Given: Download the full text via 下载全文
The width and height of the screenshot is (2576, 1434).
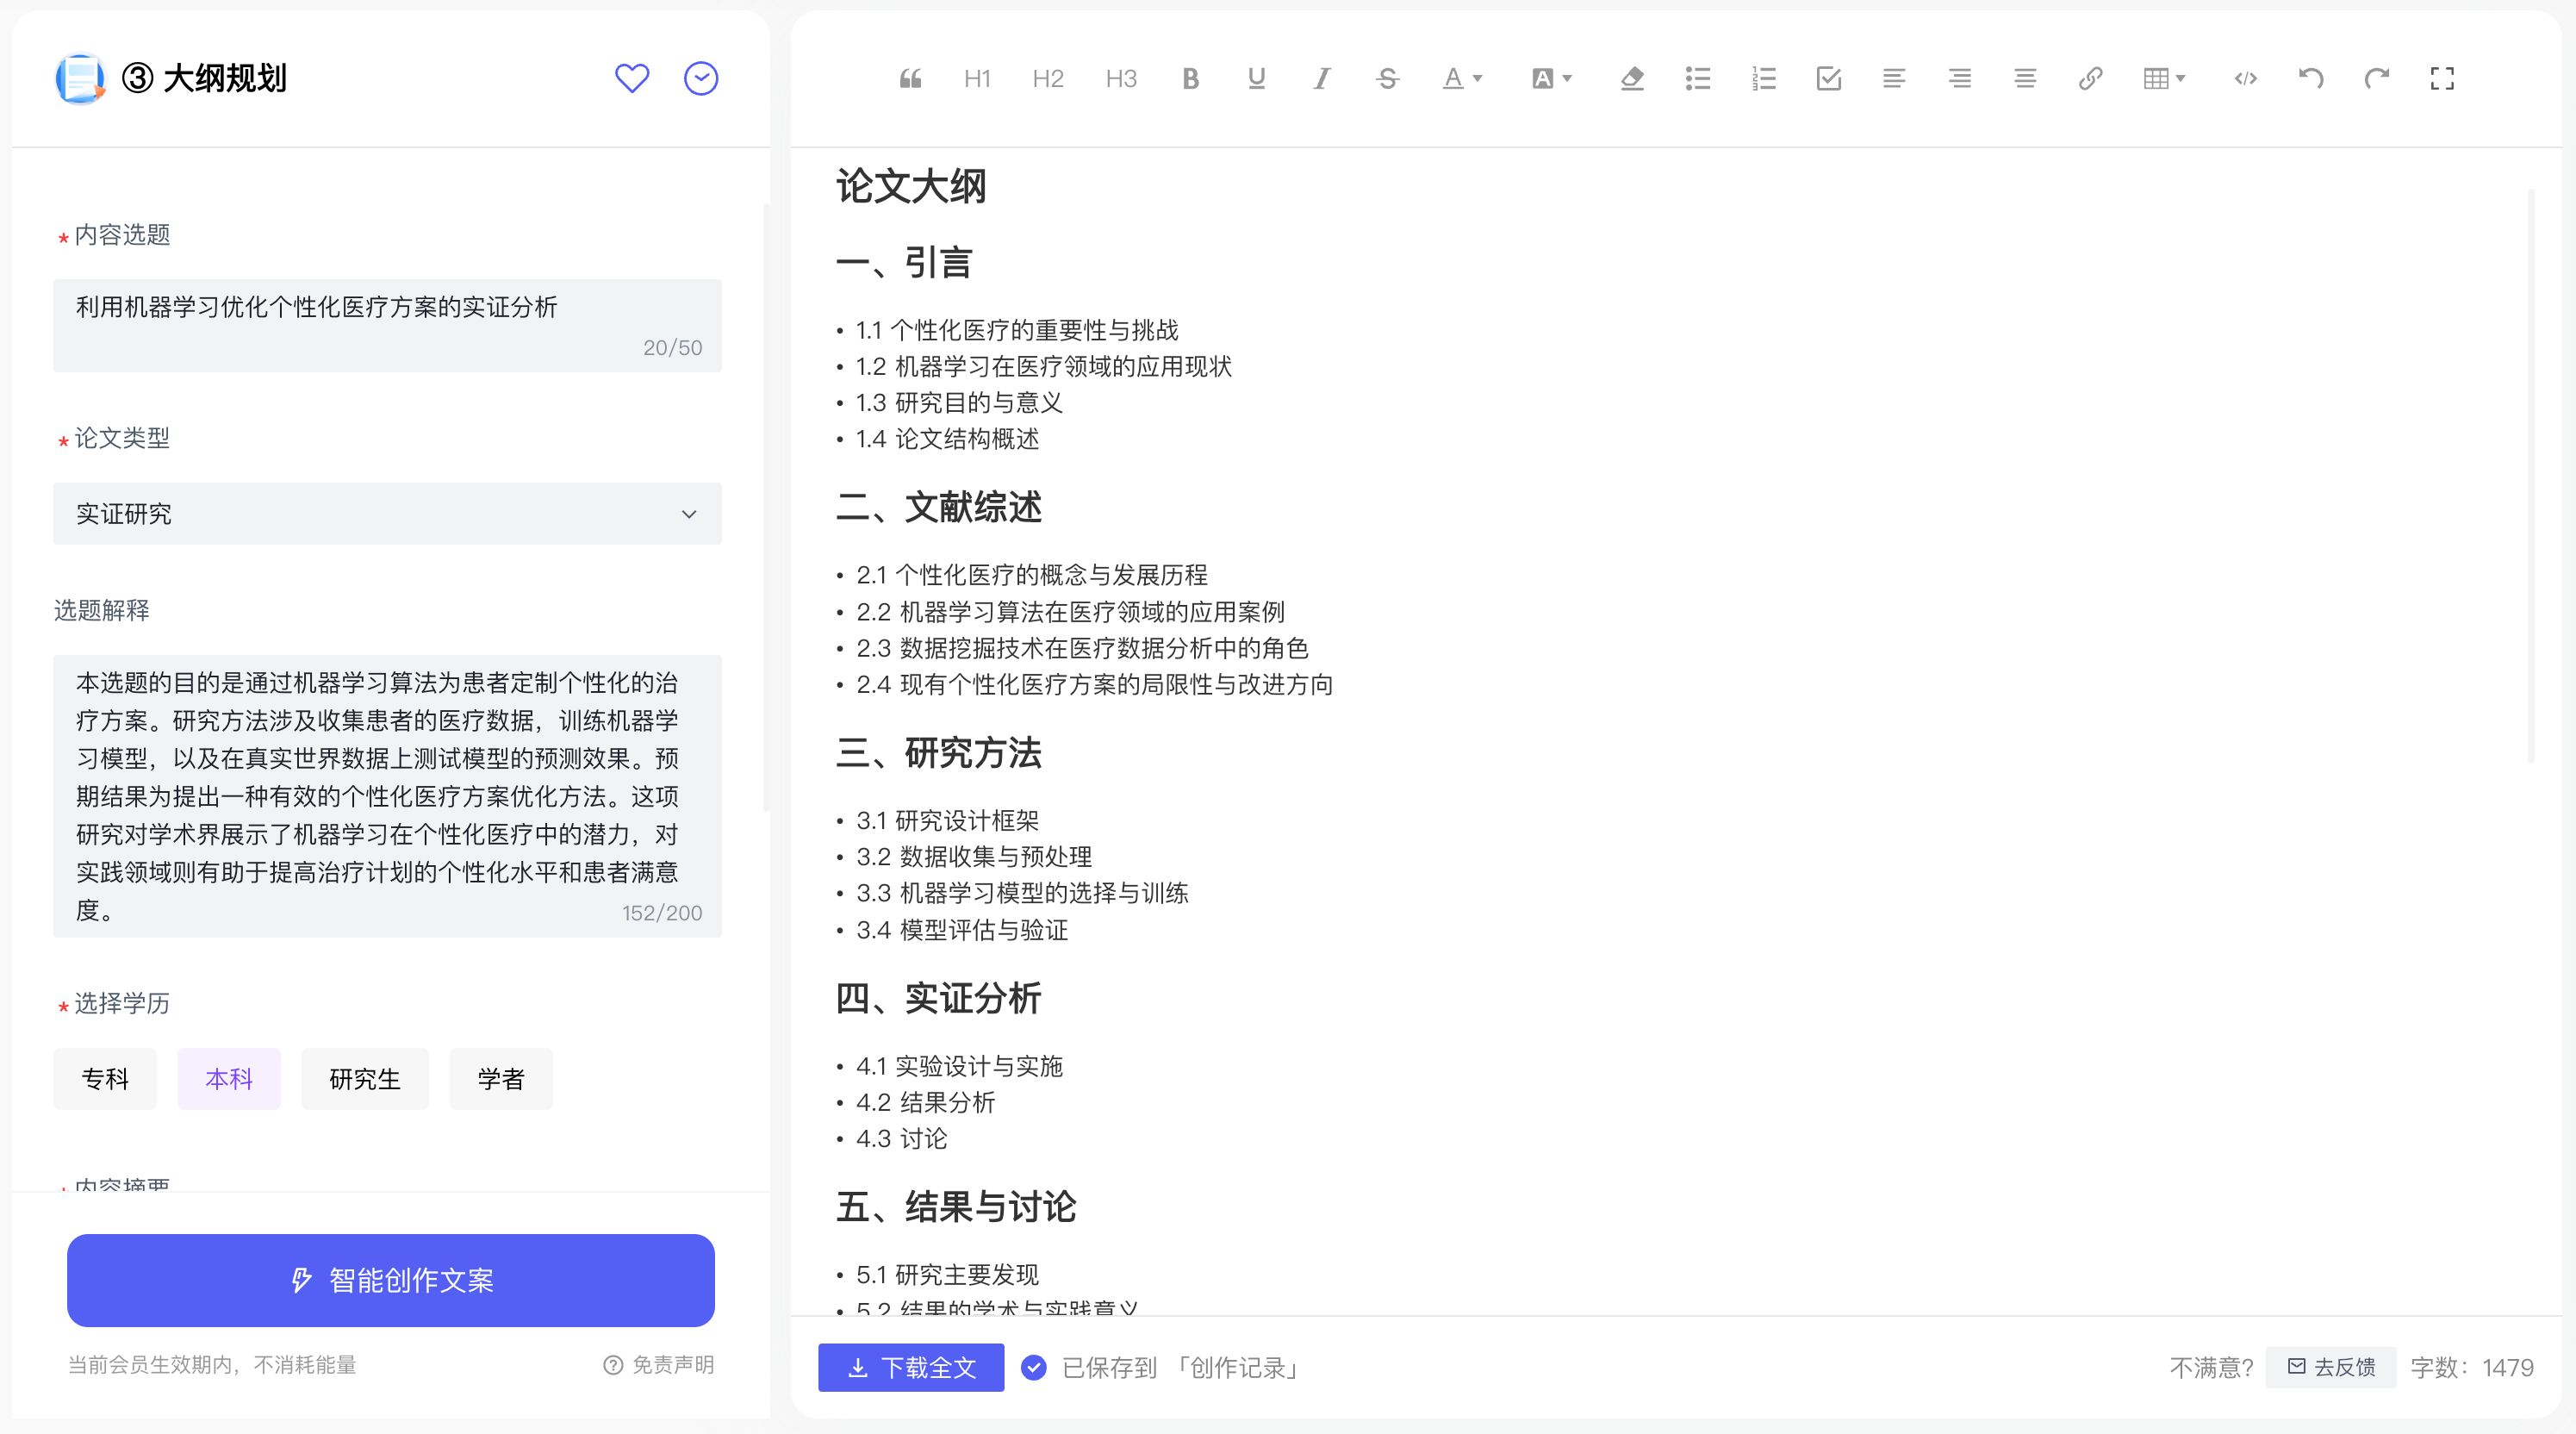Looking at the screenshot, I should point(911,1367).
